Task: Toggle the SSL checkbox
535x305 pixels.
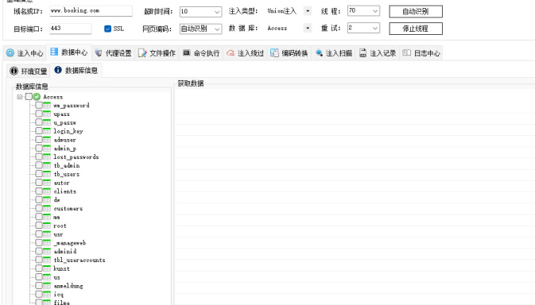Action: pyautogui.click(x=108, y=29)
